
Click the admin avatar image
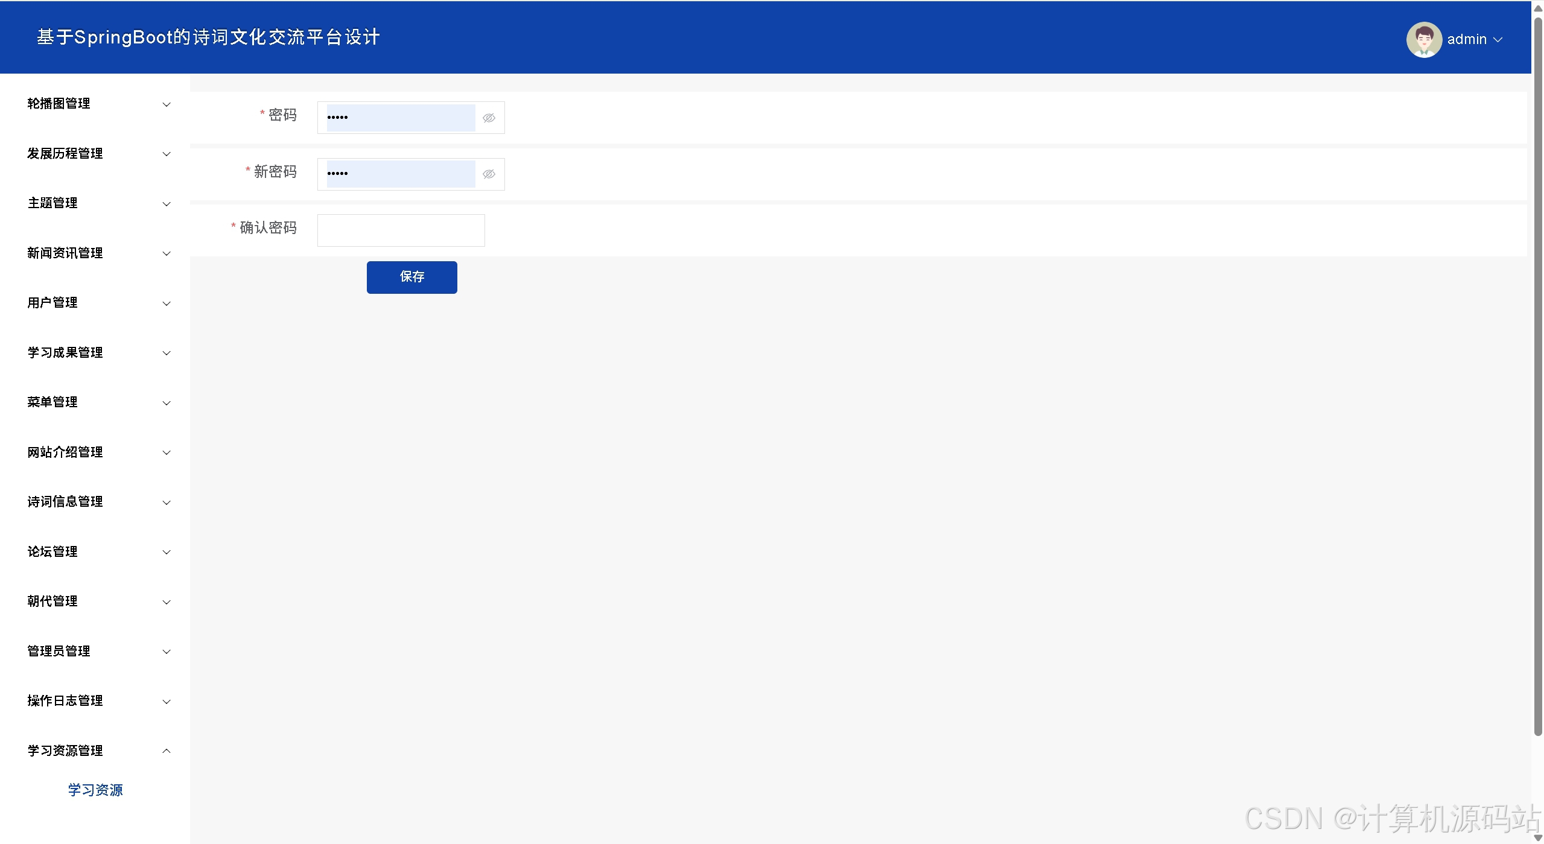[1424, 40]
